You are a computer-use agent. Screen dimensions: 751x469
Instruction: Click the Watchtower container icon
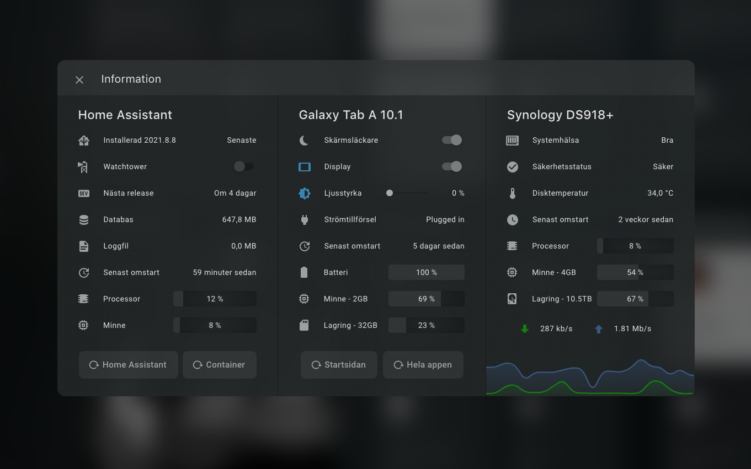pyautogui.click(x=83, y=167)
